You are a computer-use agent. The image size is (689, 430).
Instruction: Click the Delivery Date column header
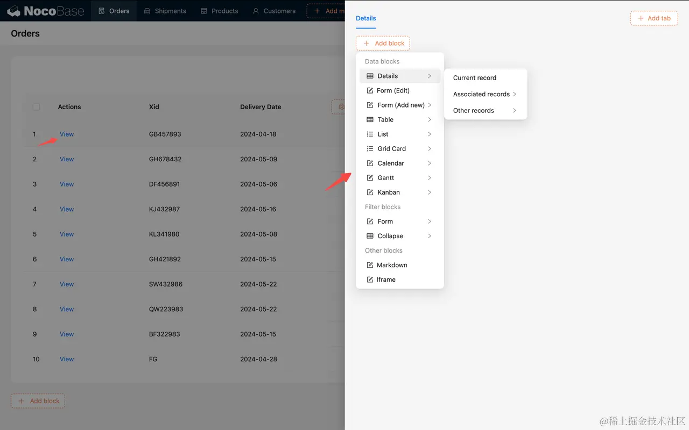pyautogui.click(x=261, y=107)
